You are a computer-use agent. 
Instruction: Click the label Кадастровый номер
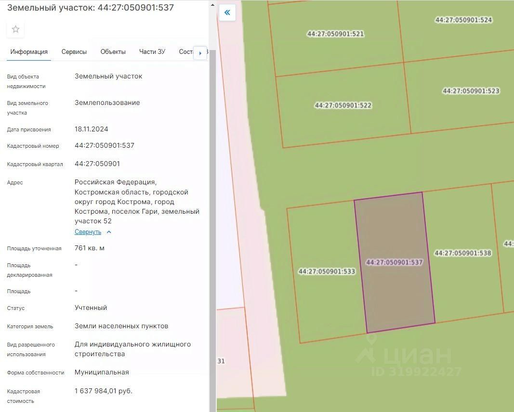(x=33, y=146)
